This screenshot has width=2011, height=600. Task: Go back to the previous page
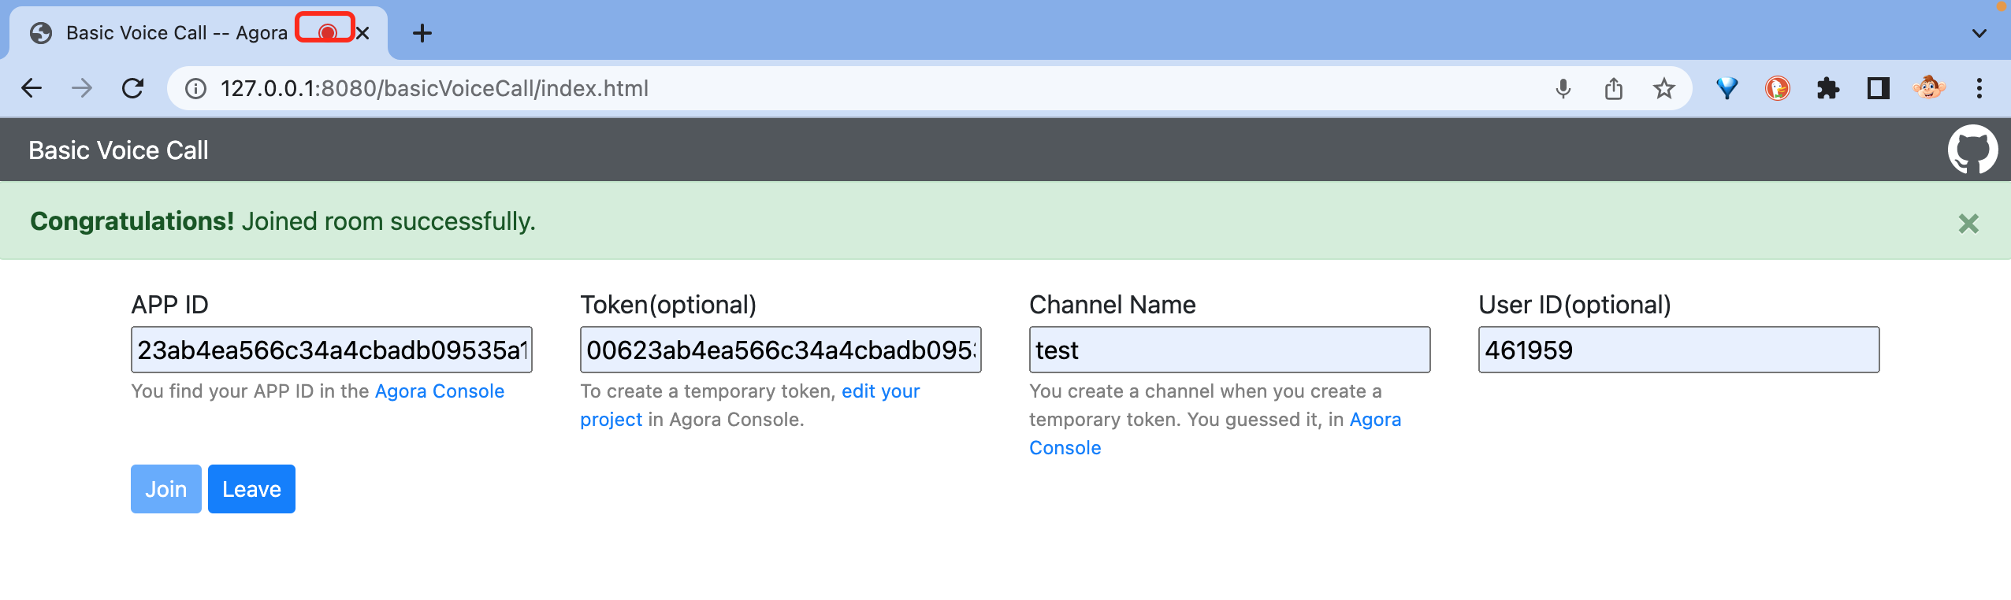32,88
